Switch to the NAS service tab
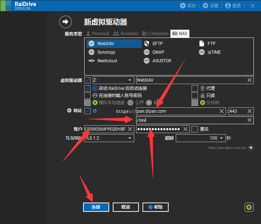 [180, 34]
